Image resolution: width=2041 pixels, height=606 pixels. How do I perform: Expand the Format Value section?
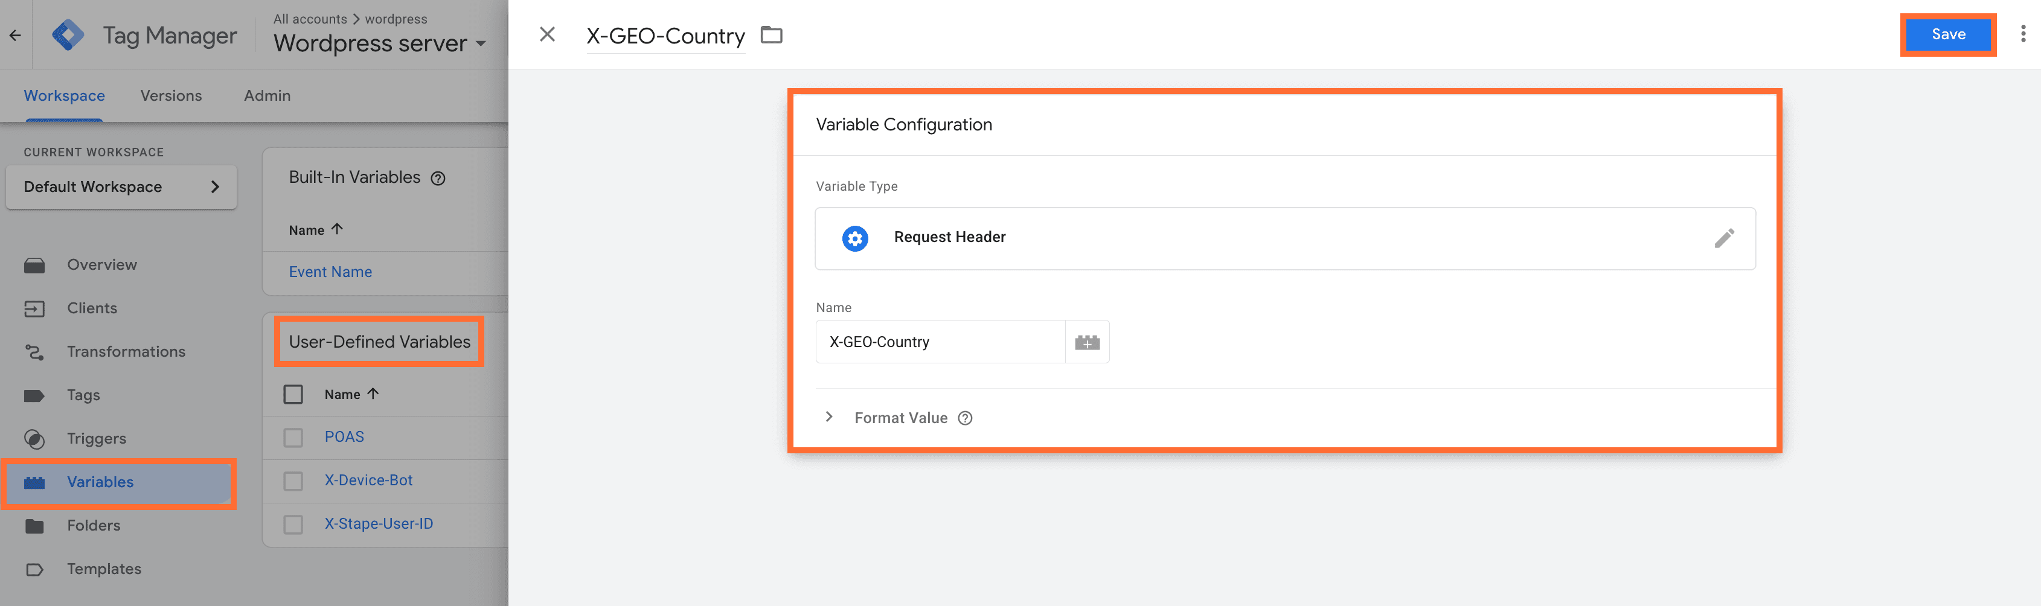coord(828,416)
